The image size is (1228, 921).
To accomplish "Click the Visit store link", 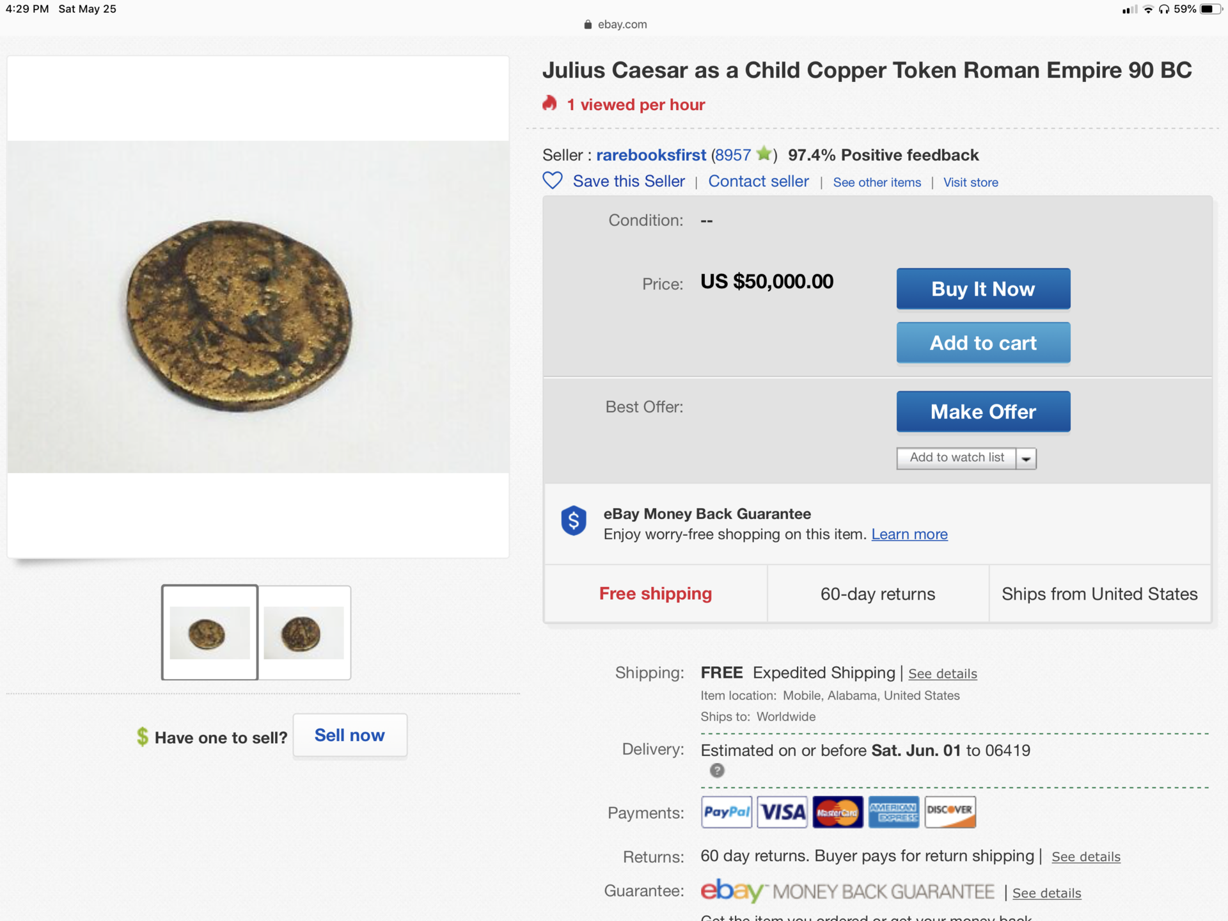I will (x=970, y=182).
